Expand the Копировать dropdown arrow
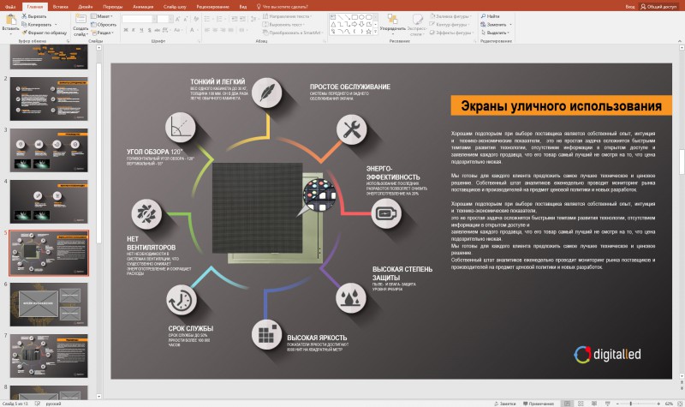Screen dimensions: 685x407 [x=56, y=25]
